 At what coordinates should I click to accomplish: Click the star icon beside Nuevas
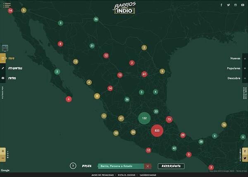[245, 59]
